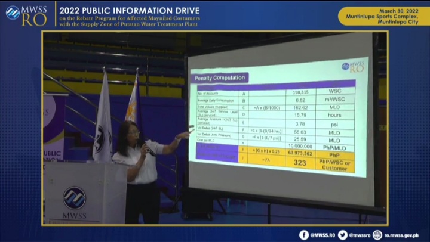Screen dimensions: 430x242
Task: Select the Penalty Computation slide heading
Action: pyautogui.click(x=219, y=78)
